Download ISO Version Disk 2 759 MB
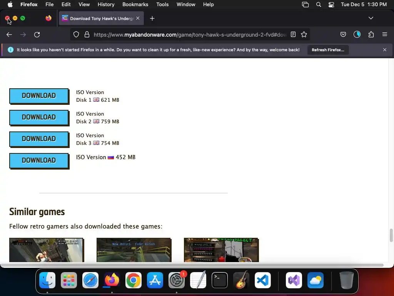394x296 pixels. (x=39, y=117)
